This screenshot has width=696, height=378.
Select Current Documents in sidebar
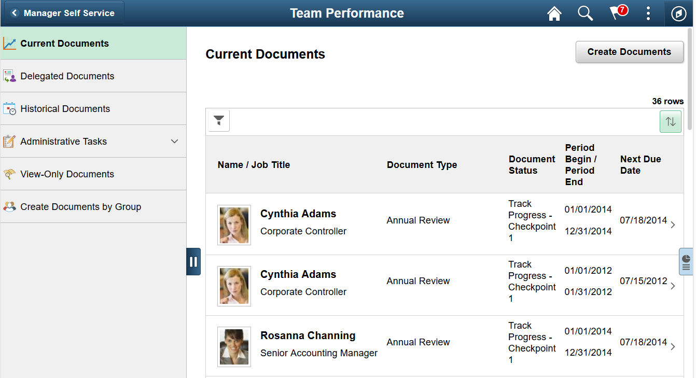(x=93, y=44)
